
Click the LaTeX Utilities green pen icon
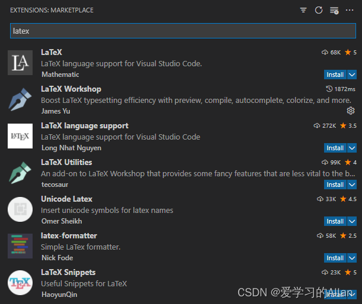20,173
